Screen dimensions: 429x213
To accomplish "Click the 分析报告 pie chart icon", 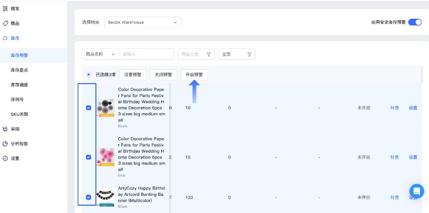I will click(x=5, y=143).
